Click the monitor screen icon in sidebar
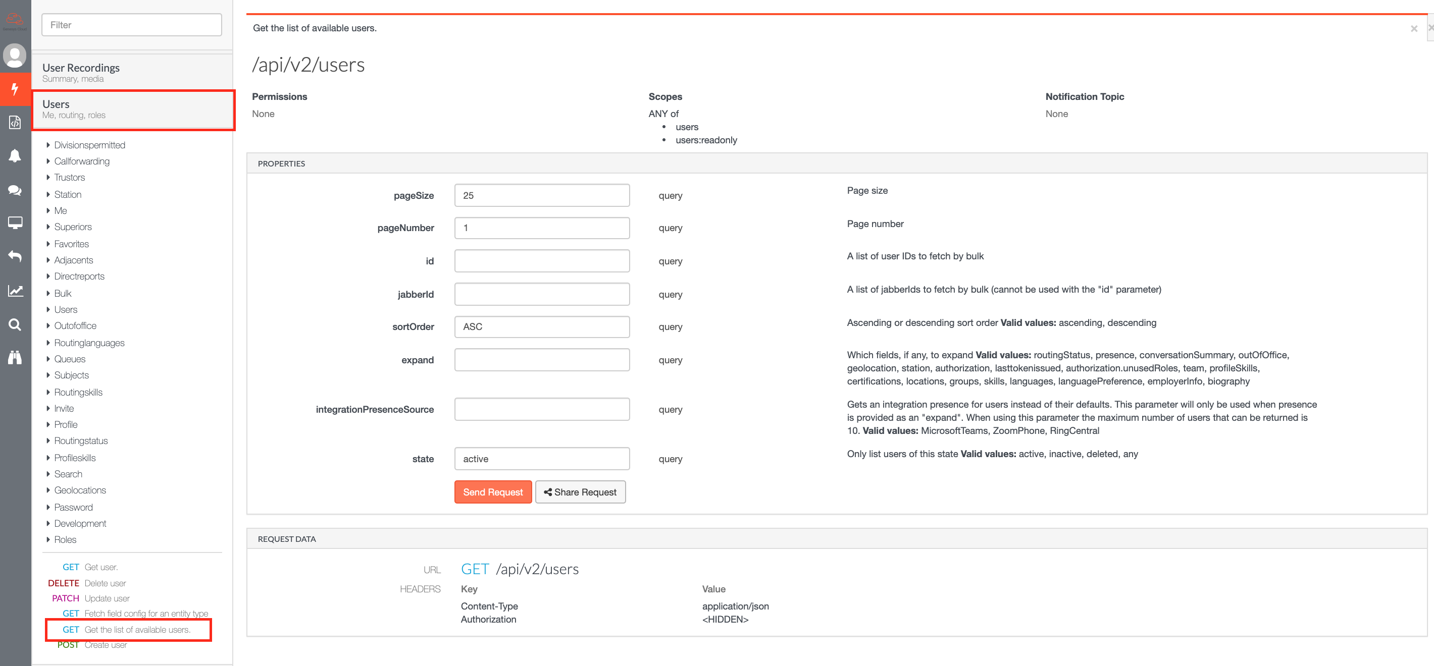The width and height of the screenshot is (1434, 666). [x=15, y=223]
